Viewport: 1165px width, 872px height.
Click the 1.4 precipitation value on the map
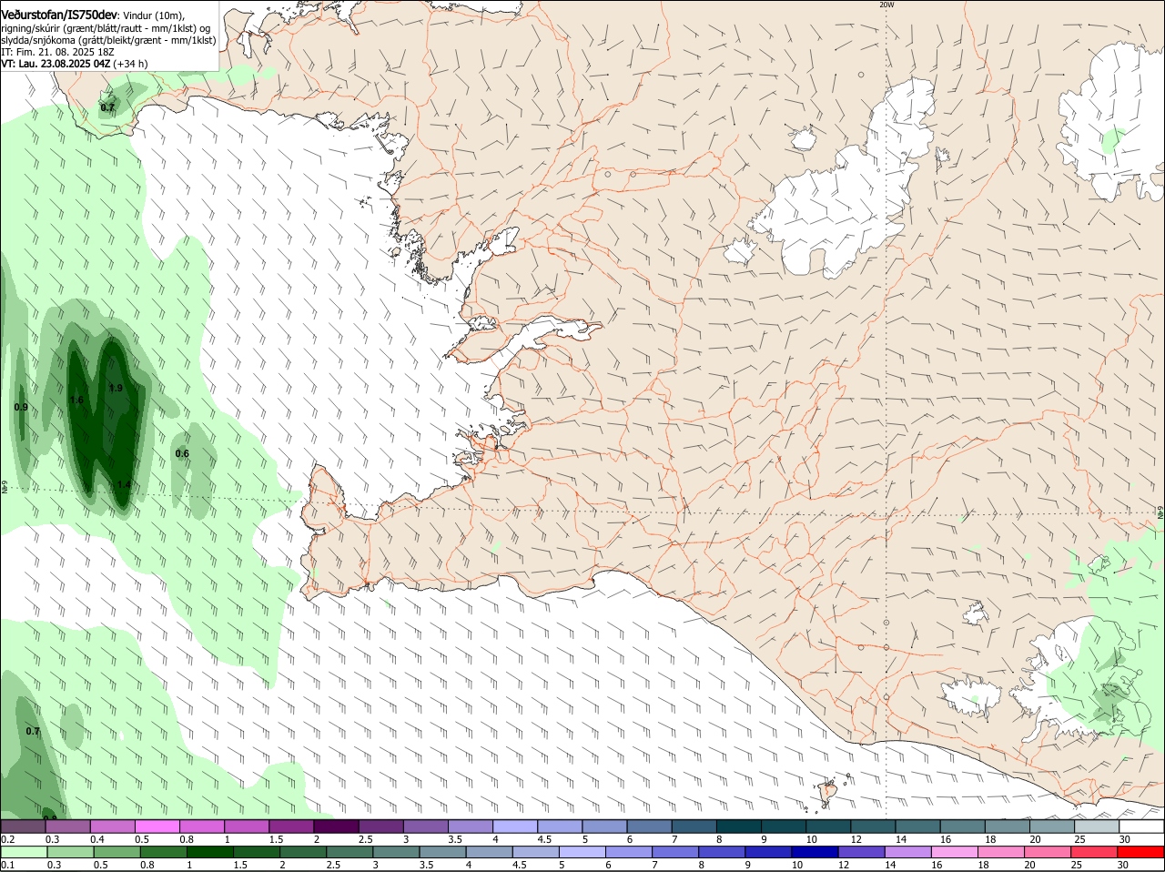pyautogui.click(x=125, y=485)
